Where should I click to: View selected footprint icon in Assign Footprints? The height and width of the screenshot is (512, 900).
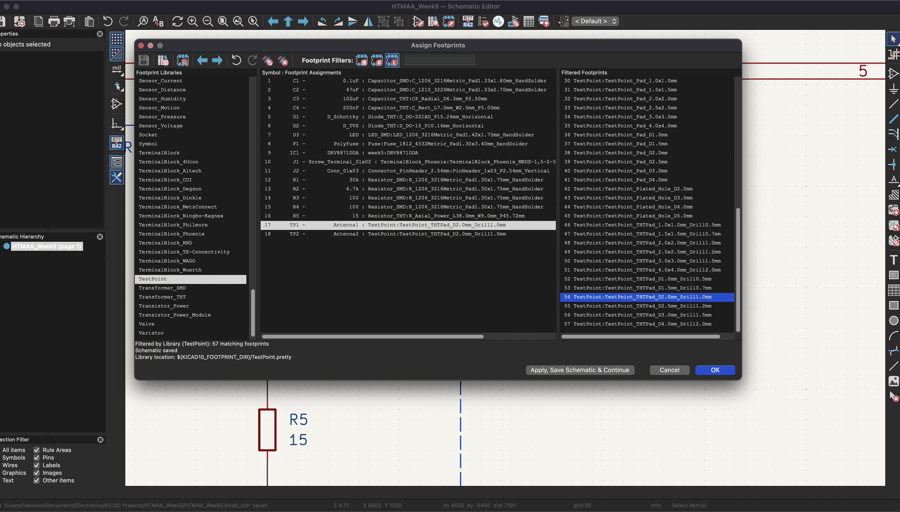coord(183,60)
